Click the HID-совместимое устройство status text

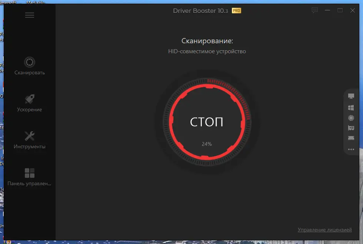pos(207,51)
